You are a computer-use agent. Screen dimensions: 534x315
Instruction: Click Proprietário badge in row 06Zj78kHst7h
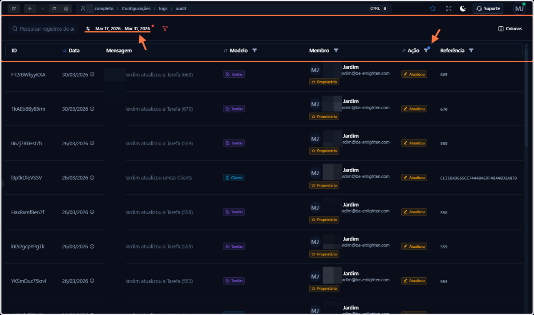pyautogui.click(x=324, y=151)
